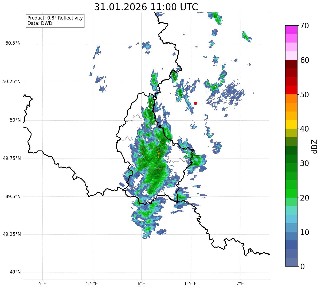Viewport: 321px width, 289px height.
Task: Click the latitude label '50.25°N'
Action: pos(11,82)
